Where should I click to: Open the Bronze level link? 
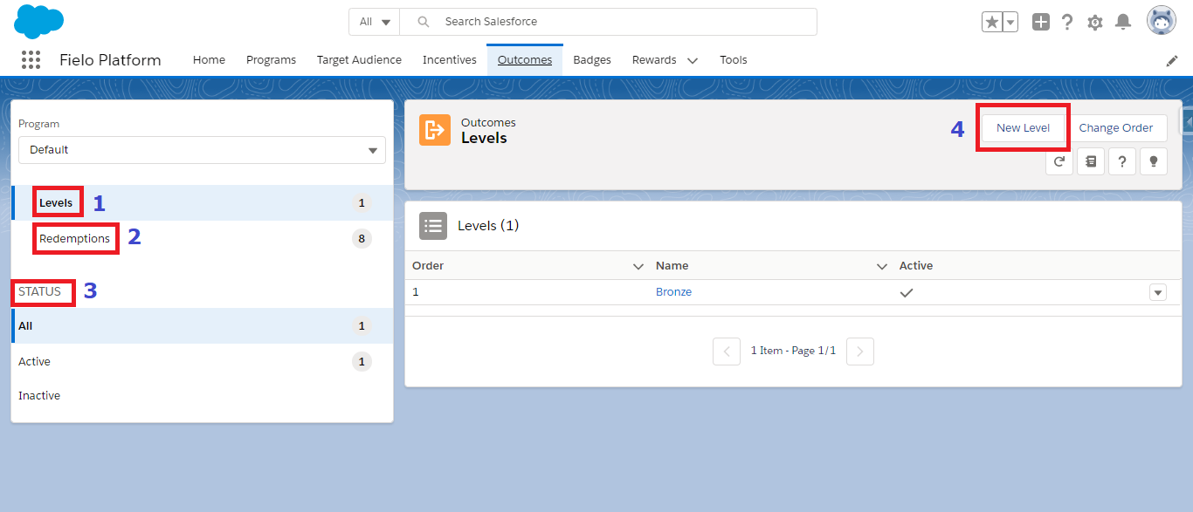673,292
